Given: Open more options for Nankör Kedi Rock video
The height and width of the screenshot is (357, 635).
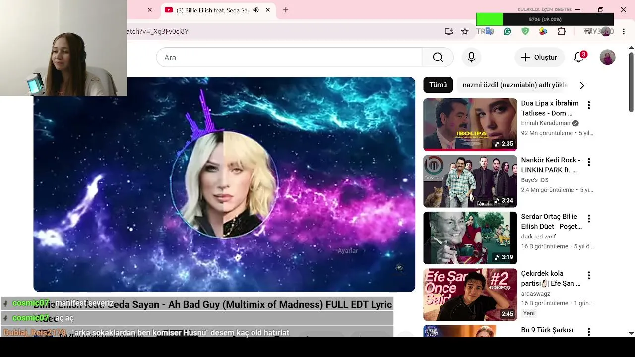Looking at the screenshot, I should pyautogui.click(x=589, y=162).
